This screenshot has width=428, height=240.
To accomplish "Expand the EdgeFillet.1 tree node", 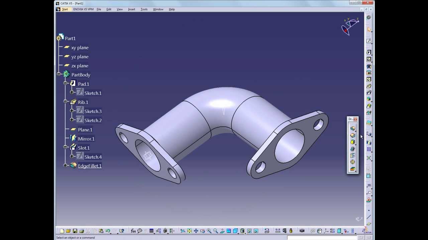I will click(66, 165).
